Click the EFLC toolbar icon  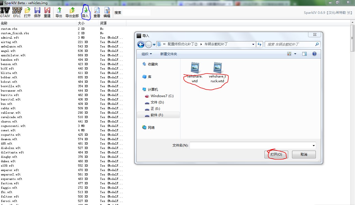(x=17, y=12)
